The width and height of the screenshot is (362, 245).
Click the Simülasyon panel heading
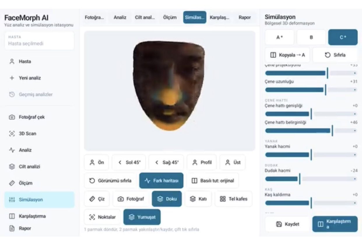pos(280,17)
